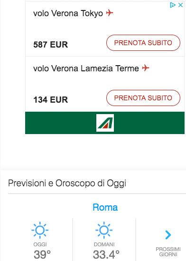Viewport: 186px width, 261px height.
Task: Open volo Verona Lamezia Terme ad title
Action: pos(86,68)
